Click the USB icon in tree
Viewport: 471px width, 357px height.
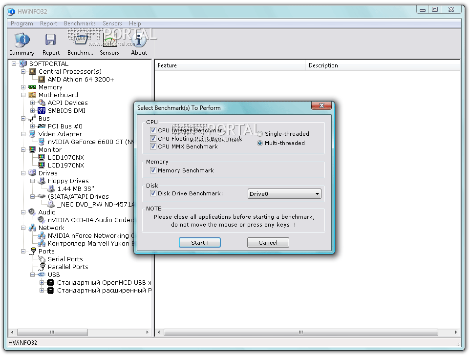42,274
